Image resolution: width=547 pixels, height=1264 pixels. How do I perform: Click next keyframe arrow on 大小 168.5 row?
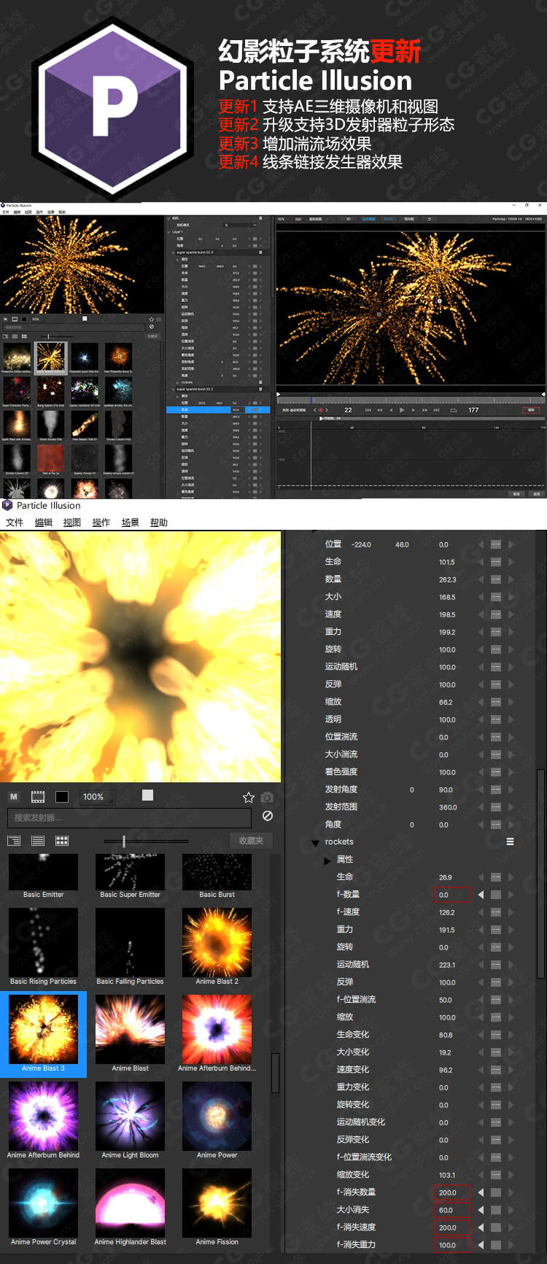(x=511, y=597)
